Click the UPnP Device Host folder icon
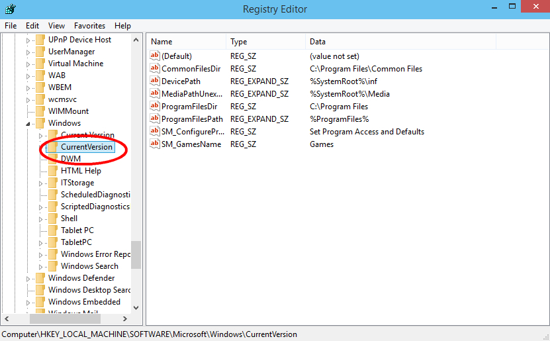Viewport: 550px width, 341px height. (40, 40)
